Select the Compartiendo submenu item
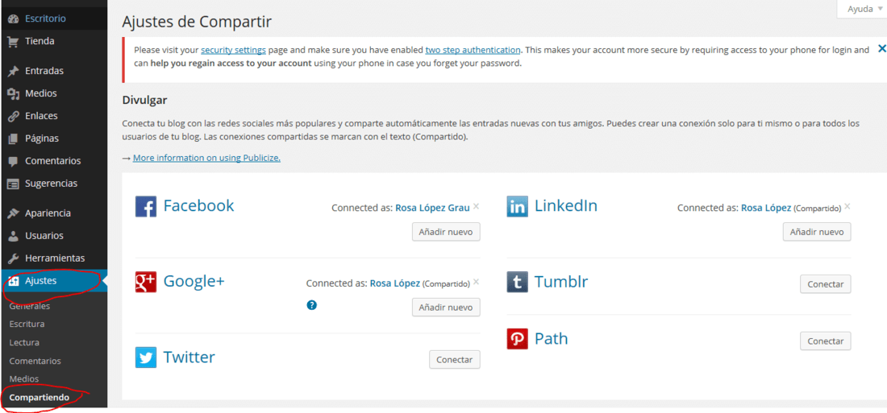Viewport: 887px width, 413px height. 40,398
